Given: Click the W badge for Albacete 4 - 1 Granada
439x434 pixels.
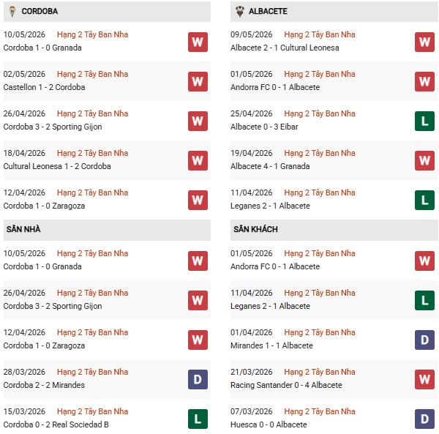Looking at the screenshot, I should [424, 161].
